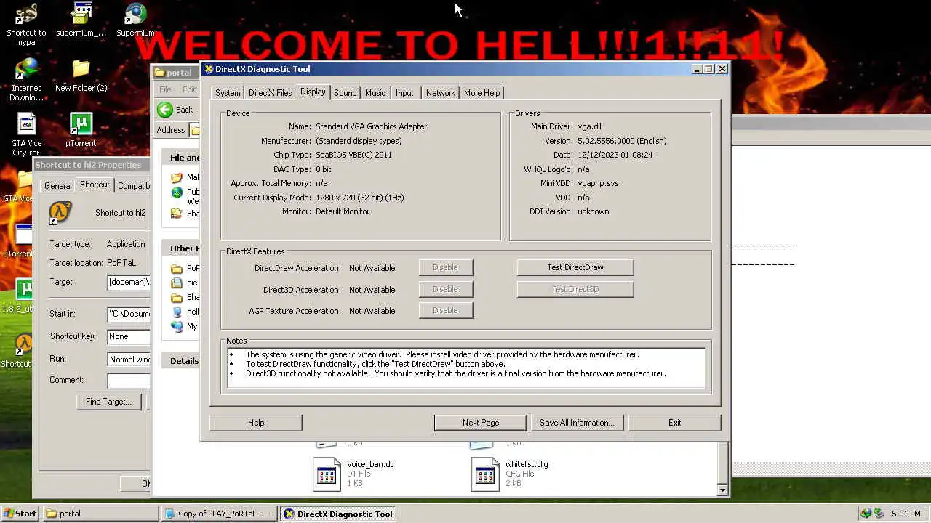Click the DirectX Diagnostic Tool title bar icon
Viewport: 931px width, 523px height.
209,69
